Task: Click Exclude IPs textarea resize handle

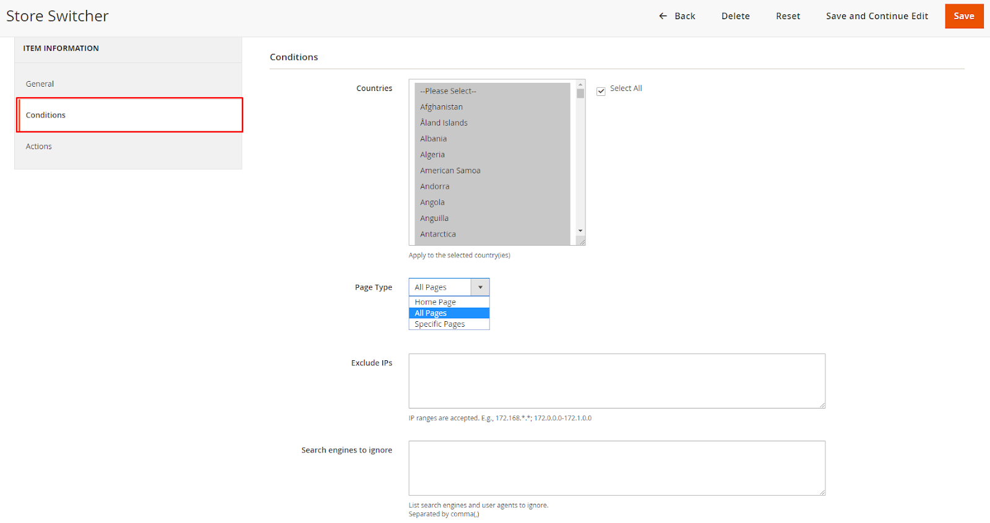Action: coord(822,405)
